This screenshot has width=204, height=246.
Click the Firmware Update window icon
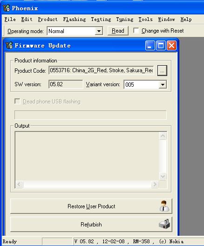pyautogui.click(x=9, y=45)
